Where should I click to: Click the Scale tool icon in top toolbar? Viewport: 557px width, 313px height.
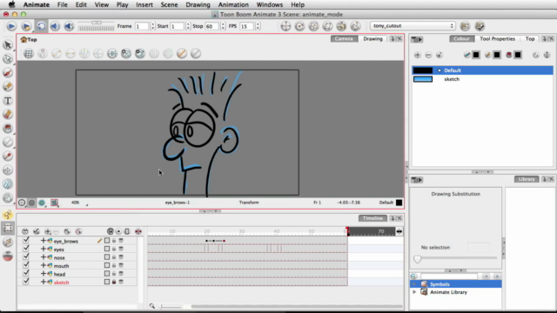313,26
